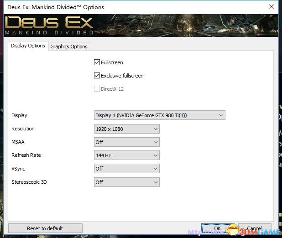Screen dimensions: 282x238
Task: Click the Display label text
Action: (19, 115)
